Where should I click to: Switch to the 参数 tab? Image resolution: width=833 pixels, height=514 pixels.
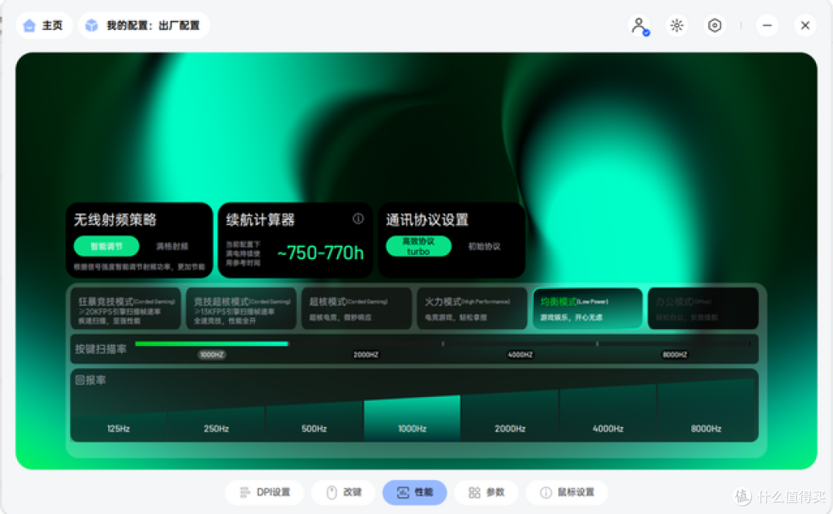[x=486, y=492]
